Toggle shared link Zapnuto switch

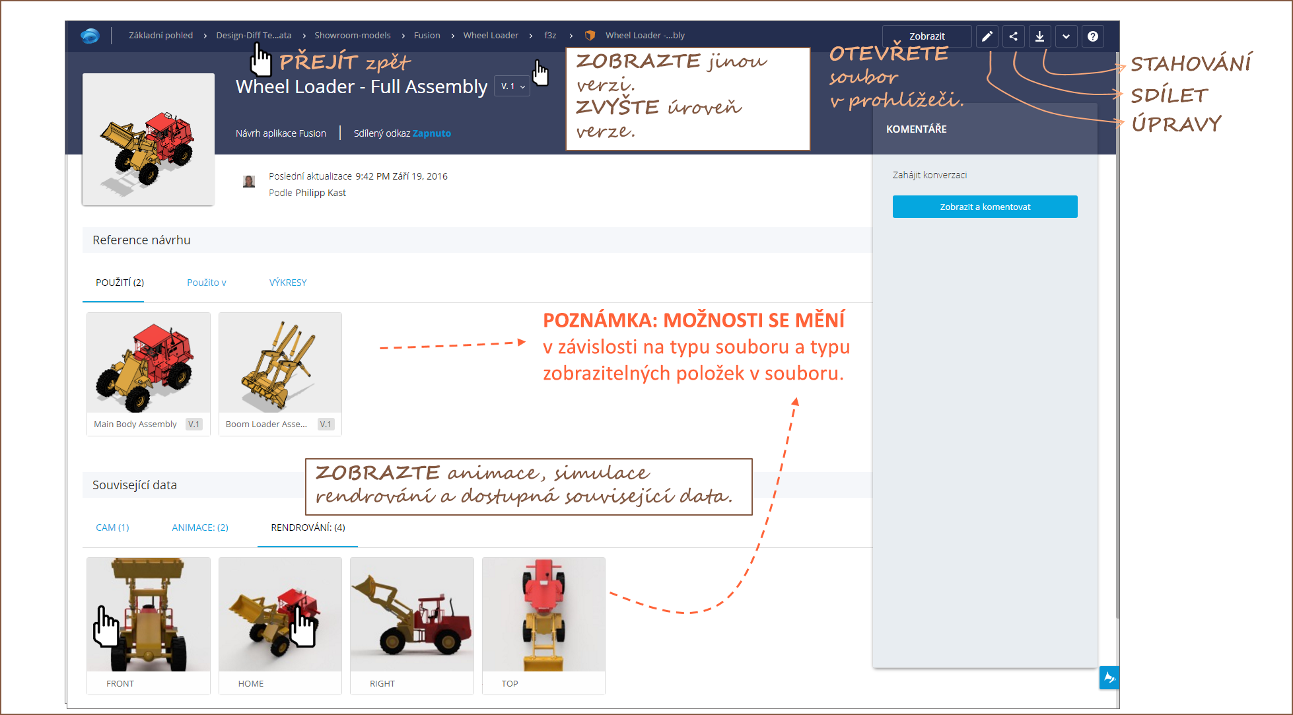(x=431, y=133)
